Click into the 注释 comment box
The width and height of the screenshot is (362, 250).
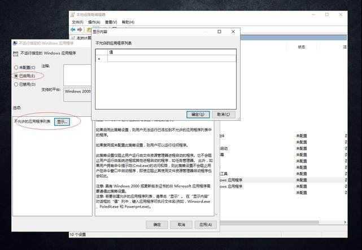click(77, 75)
